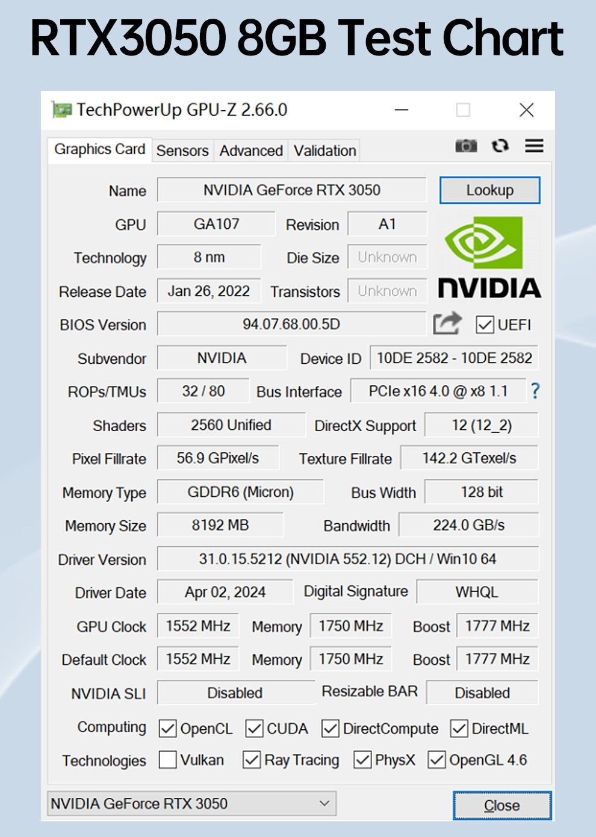Enable the Vulkan checkbox
This screenshot has width=596, height=837.
tap(167, 759)
